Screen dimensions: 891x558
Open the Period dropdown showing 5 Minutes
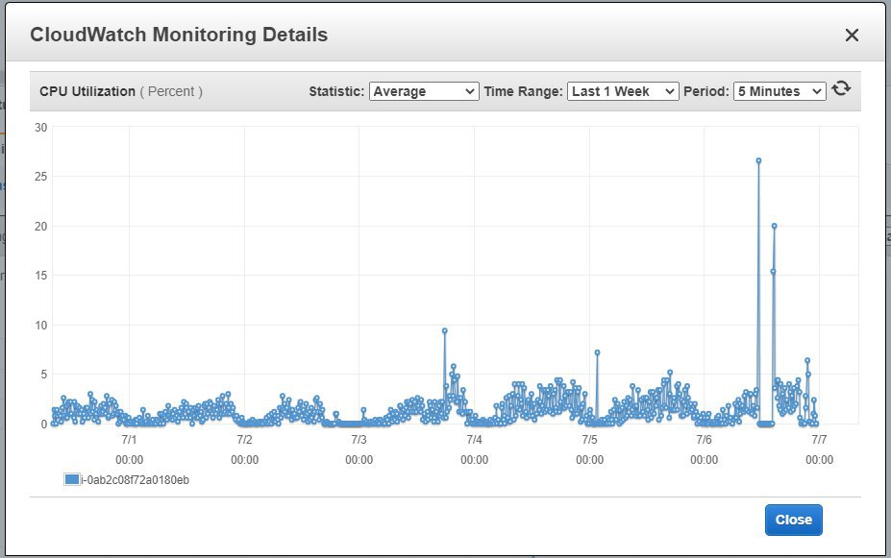click(780, 91)
